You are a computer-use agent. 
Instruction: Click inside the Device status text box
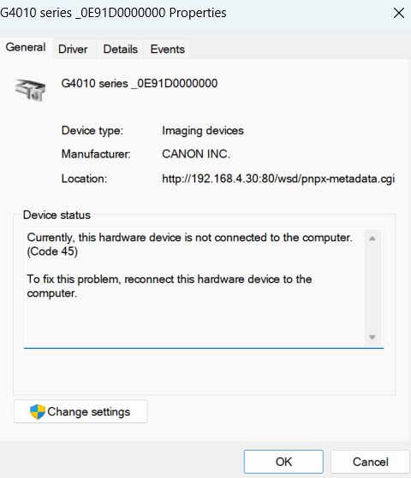tap(194, 288)
